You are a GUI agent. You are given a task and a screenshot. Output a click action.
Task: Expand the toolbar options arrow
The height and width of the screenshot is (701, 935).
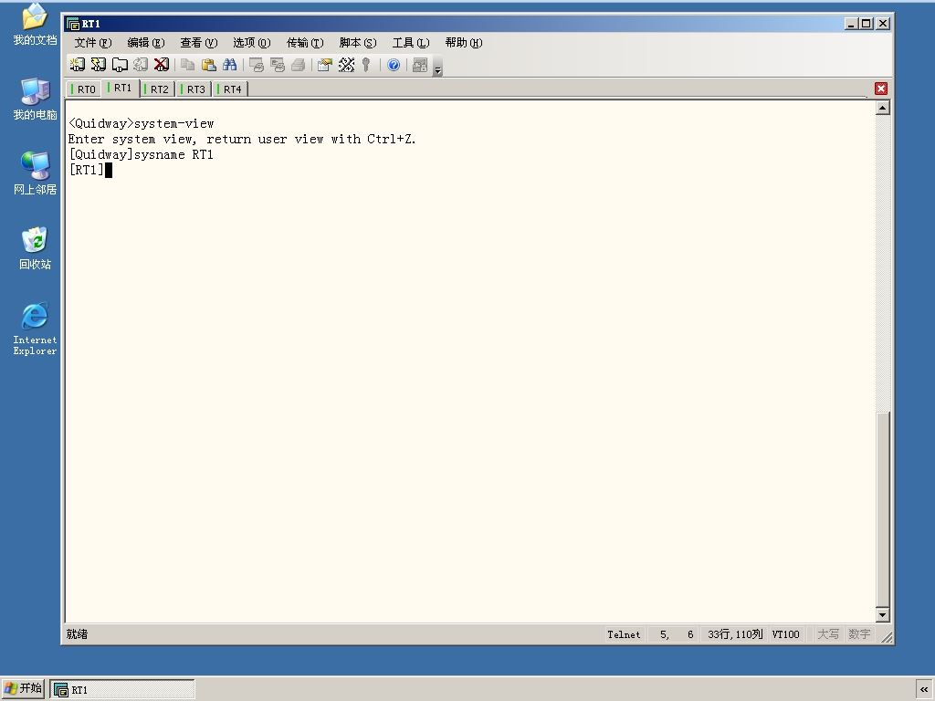coord(437,66)
